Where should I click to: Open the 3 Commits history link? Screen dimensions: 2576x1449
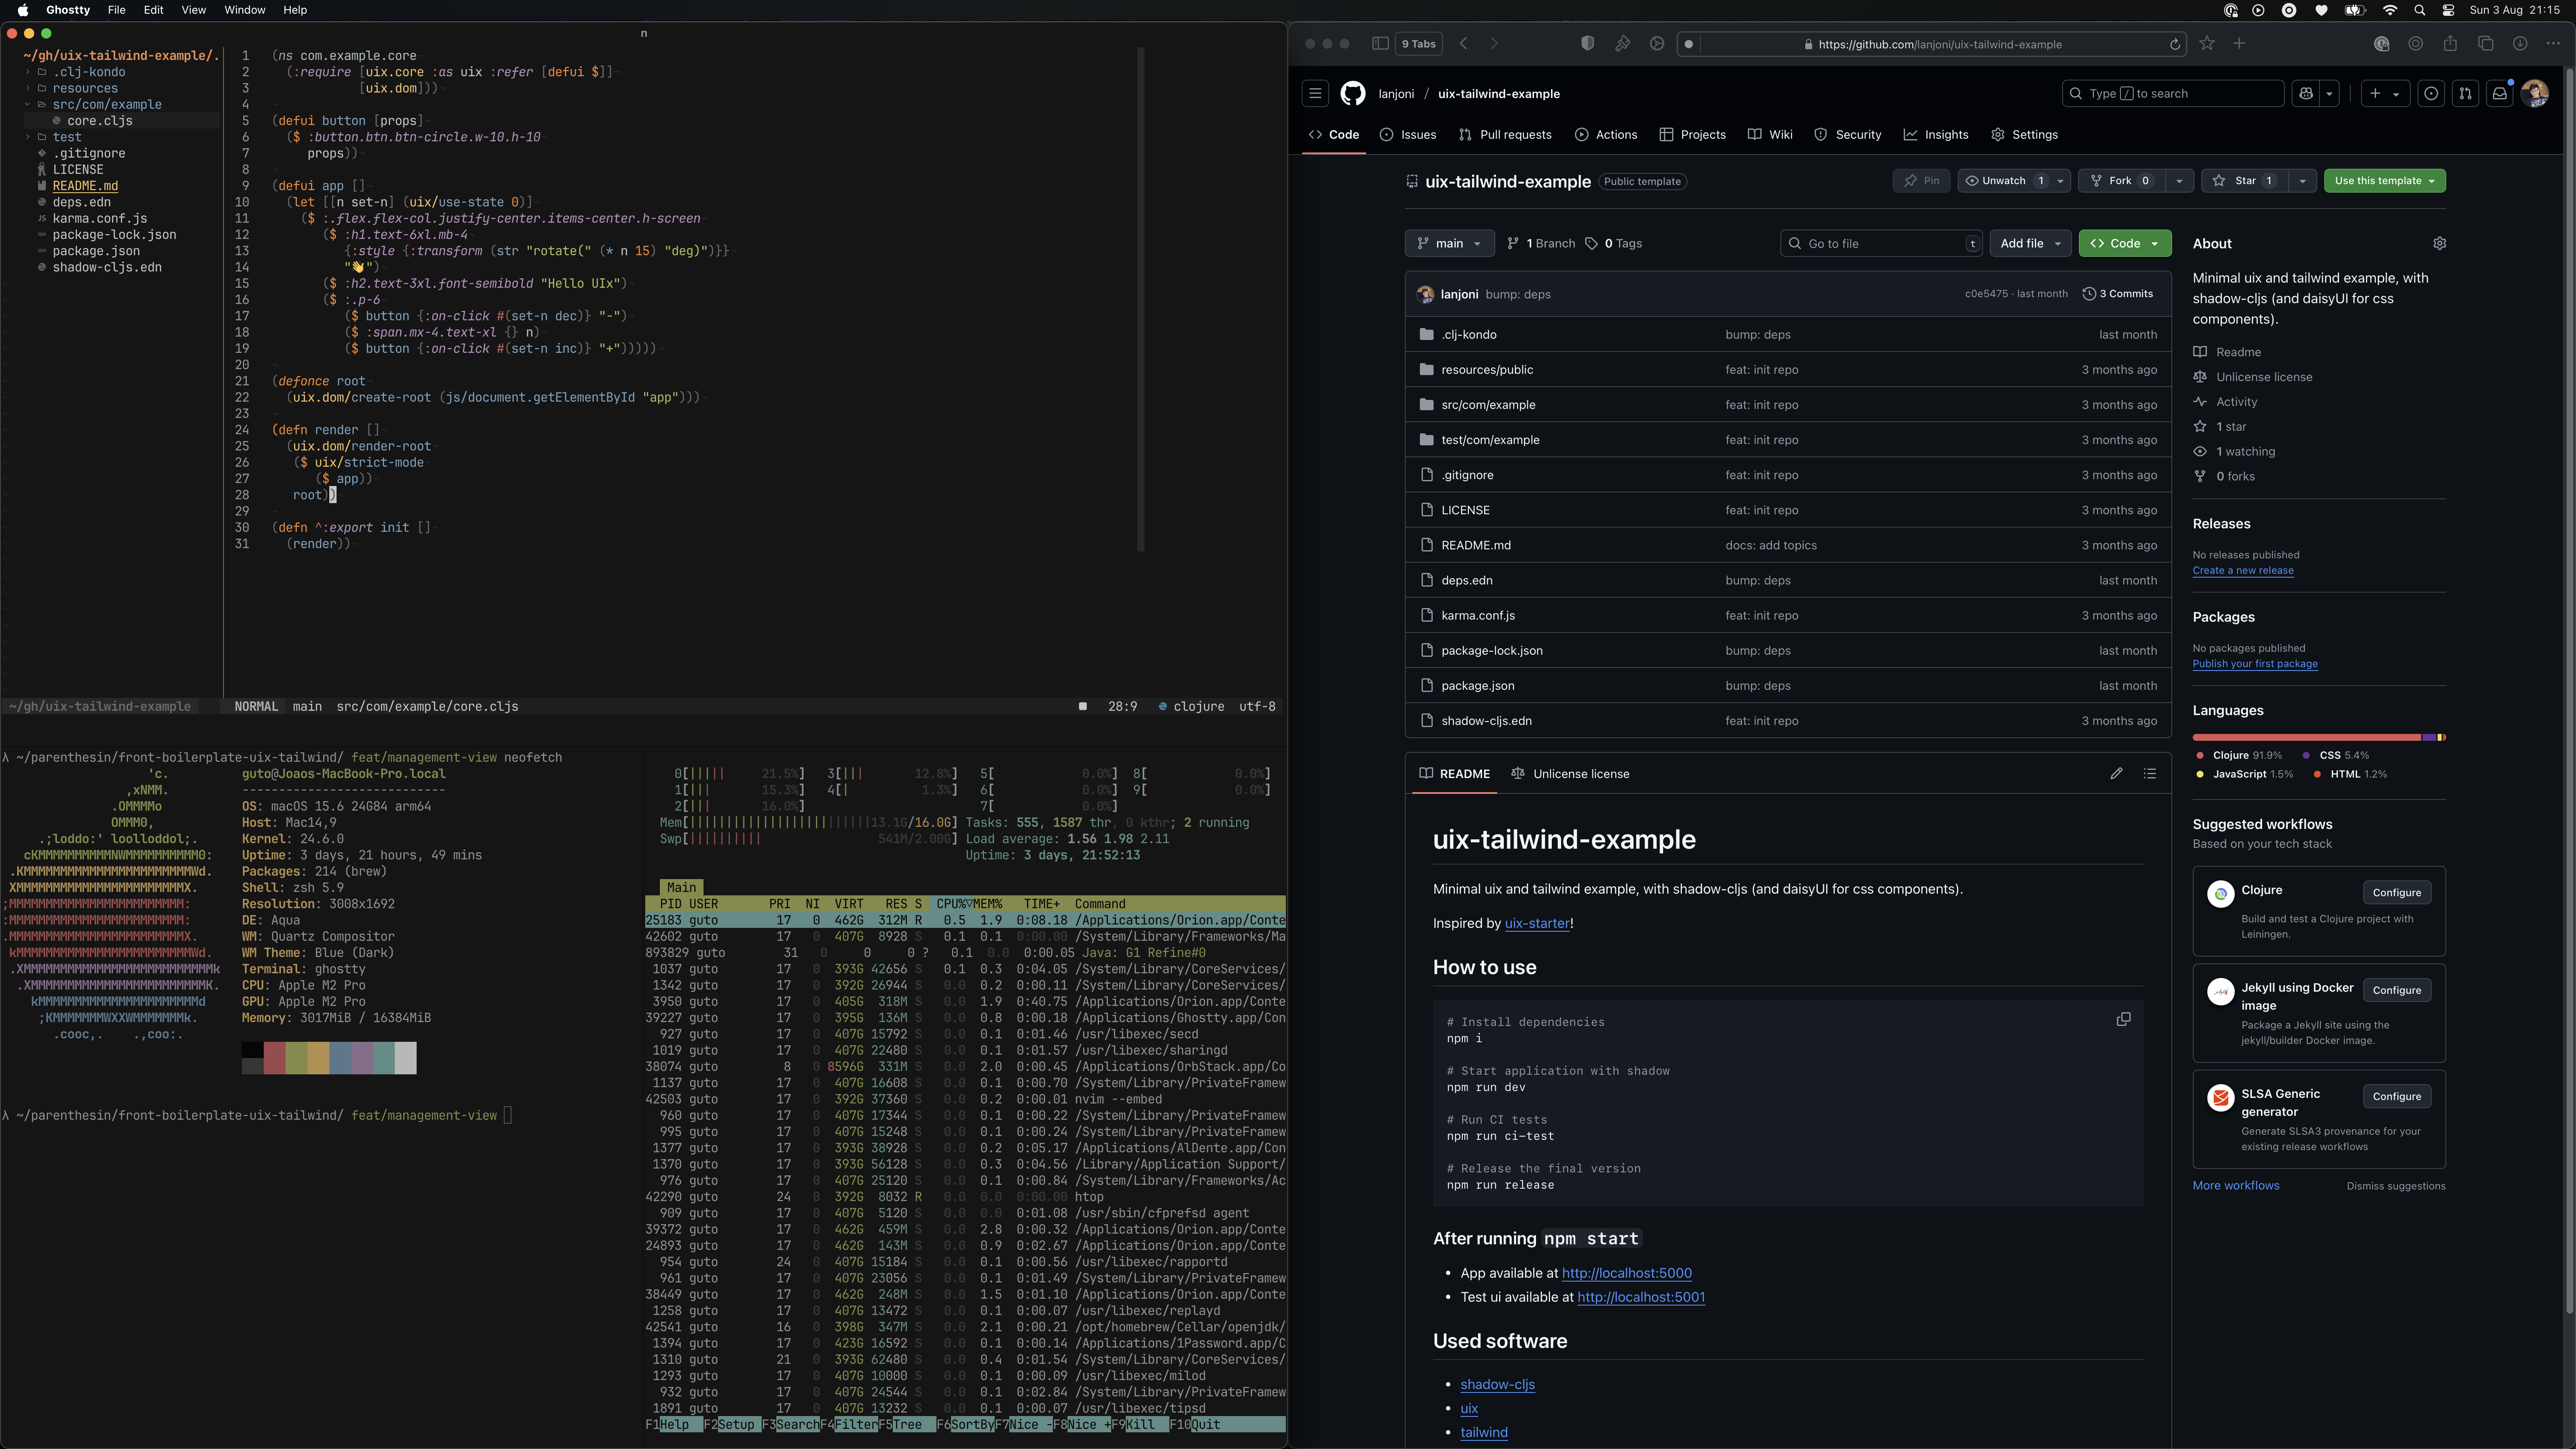[2117, 294]
